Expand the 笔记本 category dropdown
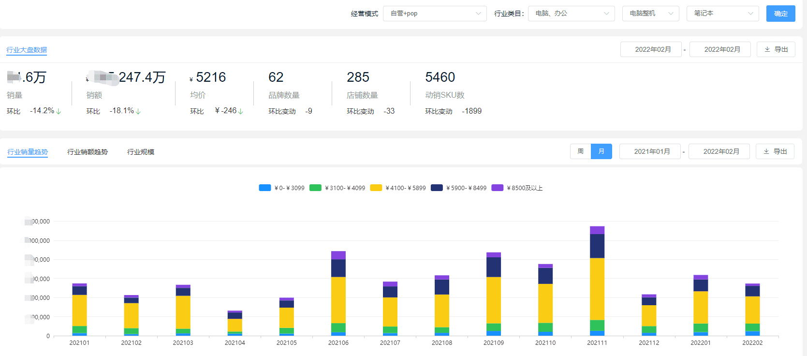This screenshot has width=807, height=356. point(722,14)
